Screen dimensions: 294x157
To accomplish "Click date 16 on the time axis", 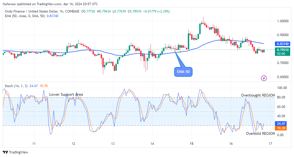I will (x=231, y=143).
